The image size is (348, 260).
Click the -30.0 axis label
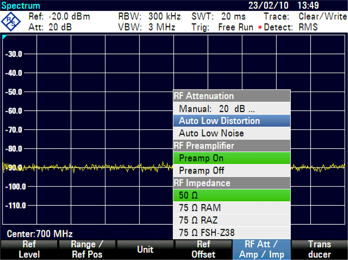(14, 54)
